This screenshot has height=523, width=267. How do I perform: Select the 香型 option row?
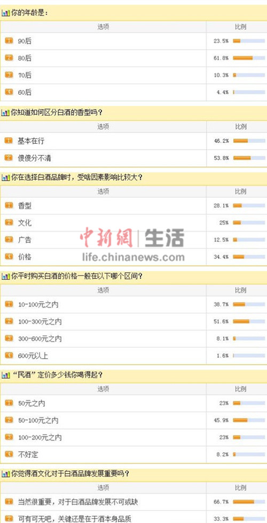(104, 206)
